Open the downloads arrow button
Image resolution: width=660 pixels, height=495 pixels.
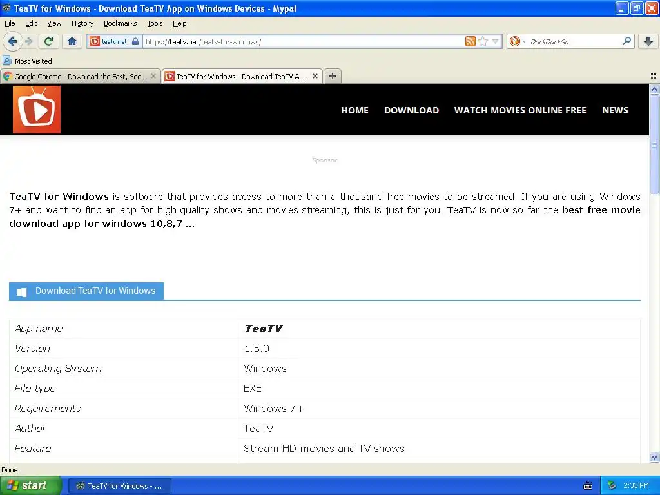(x=648, y=41)
